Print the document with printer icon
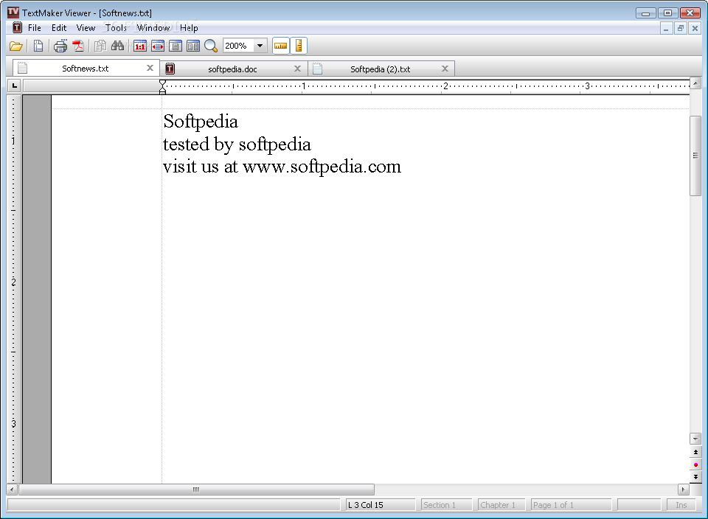The width and height of the screenshot is (708, 519). [60, 46]
